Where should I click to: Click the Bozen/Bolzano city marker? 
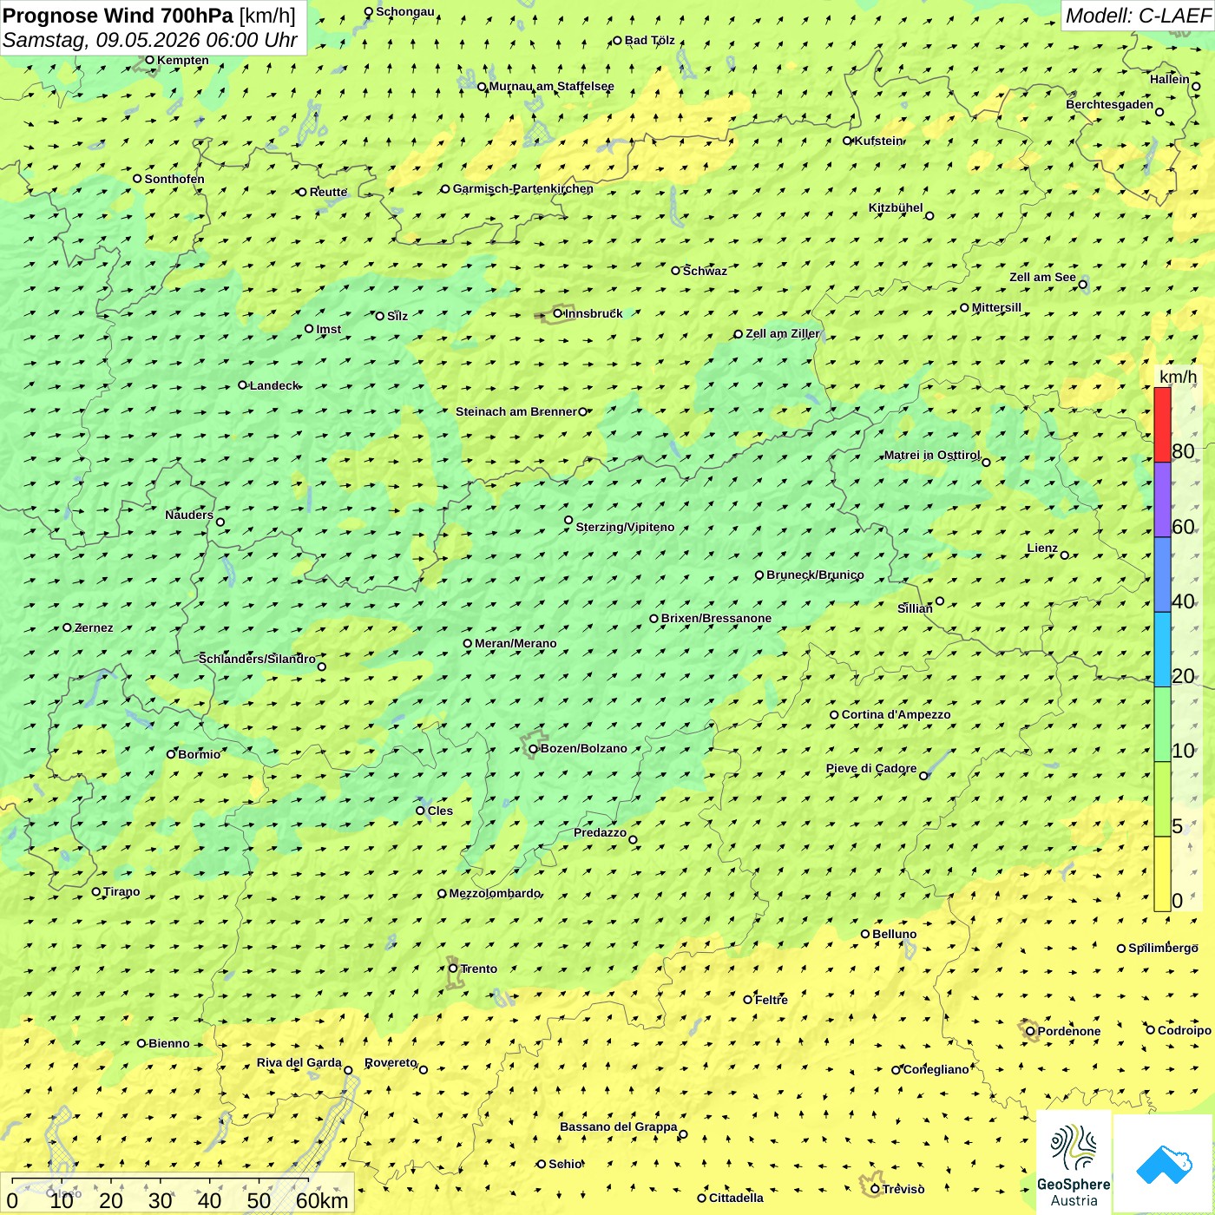point(534,749)
